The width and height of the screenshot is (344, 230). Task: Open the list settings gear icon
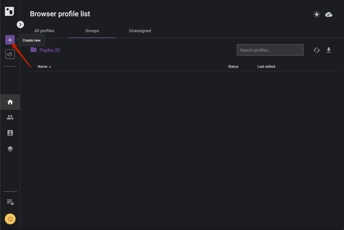[10, 202]
